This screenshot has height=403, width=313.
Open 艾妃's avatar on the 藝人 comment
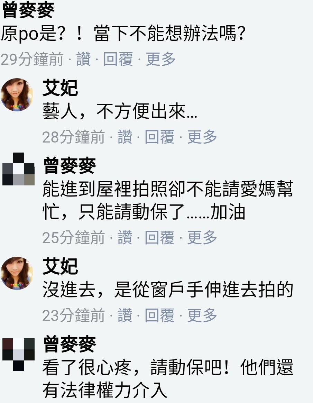[x=17, y=94]
